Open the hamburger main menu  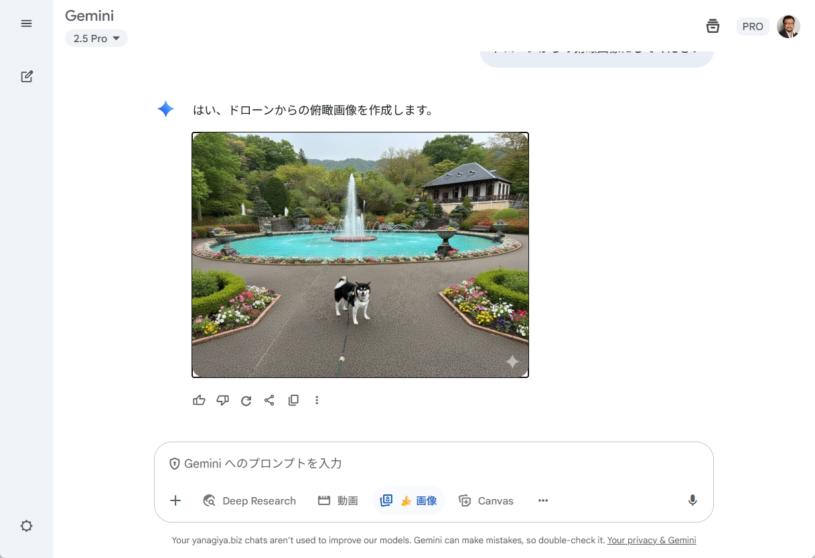(26, 23)
